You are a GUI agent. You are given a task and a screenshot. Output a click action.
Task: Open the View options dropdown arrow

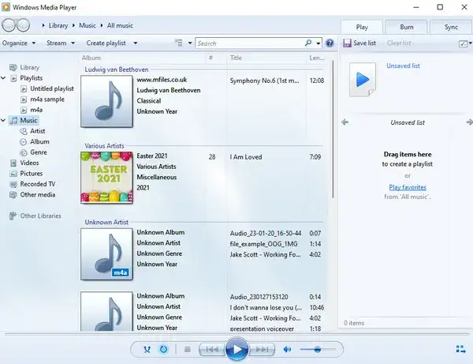[190, 43]
